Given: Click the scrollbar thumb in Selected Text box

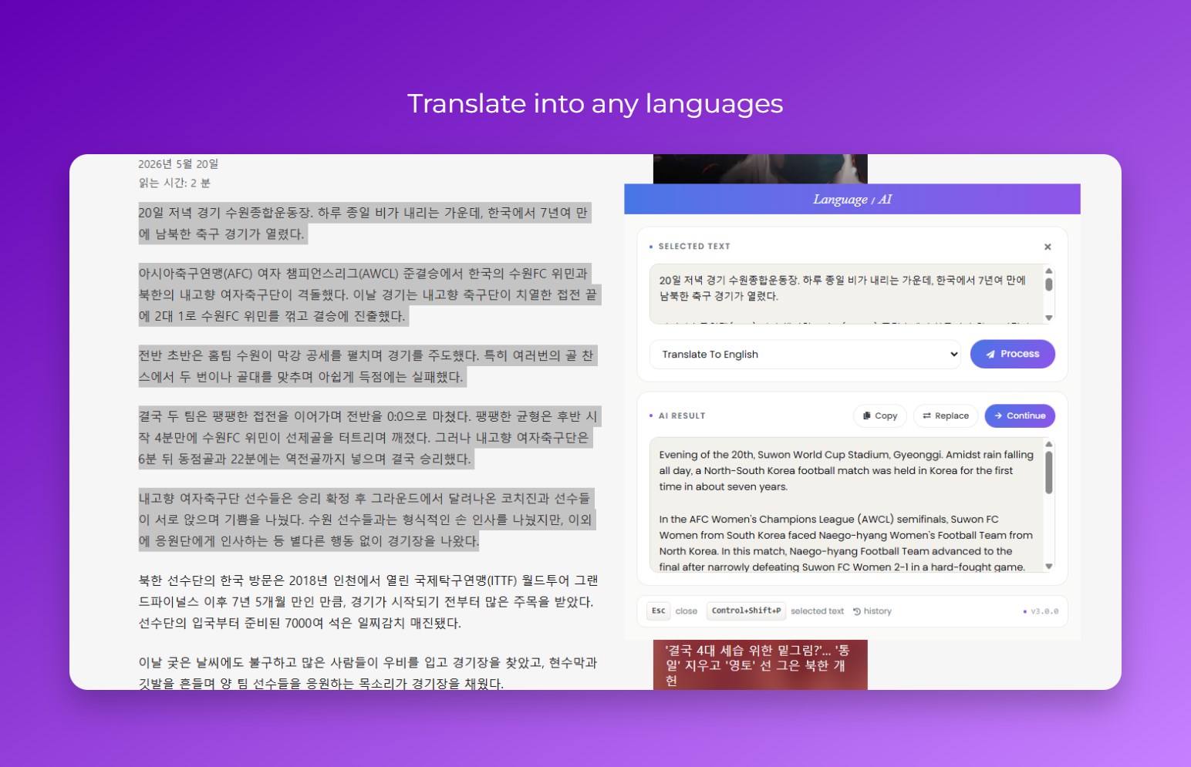Looking at the screenshot, I should (1049, 284).
